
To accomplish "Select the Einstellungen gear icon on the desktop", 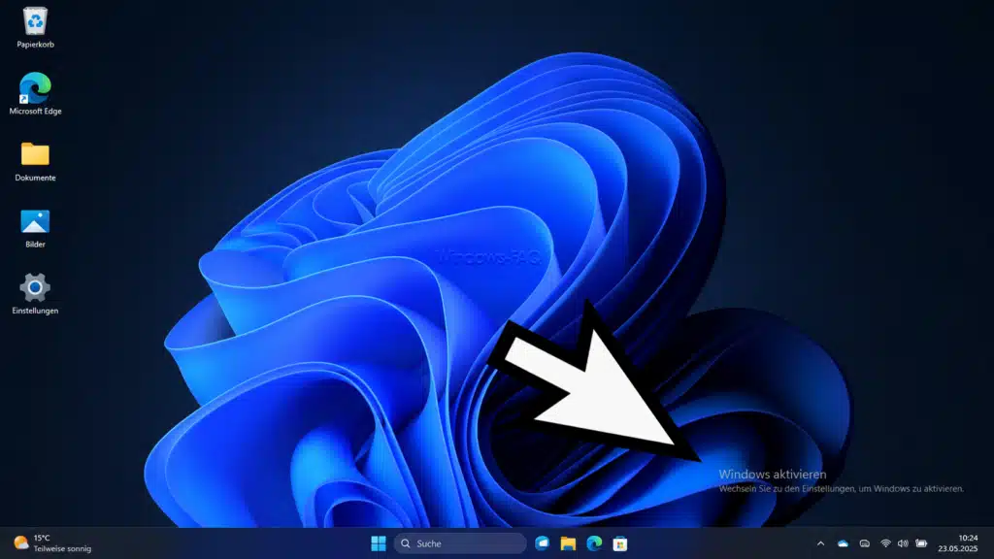I will click(35, 293).
